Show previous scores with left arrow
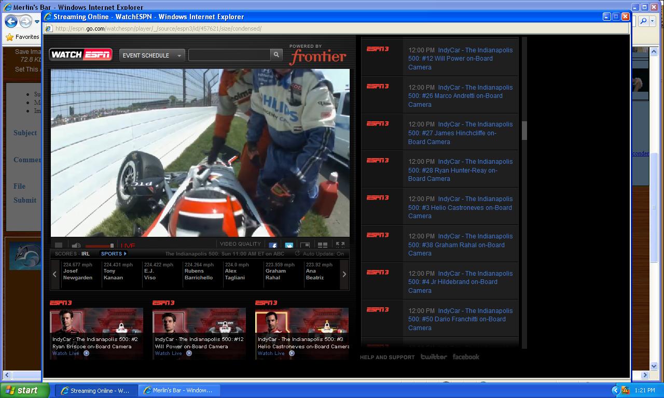The width and height of the screenshot is (664, 398). pos(54,274)
